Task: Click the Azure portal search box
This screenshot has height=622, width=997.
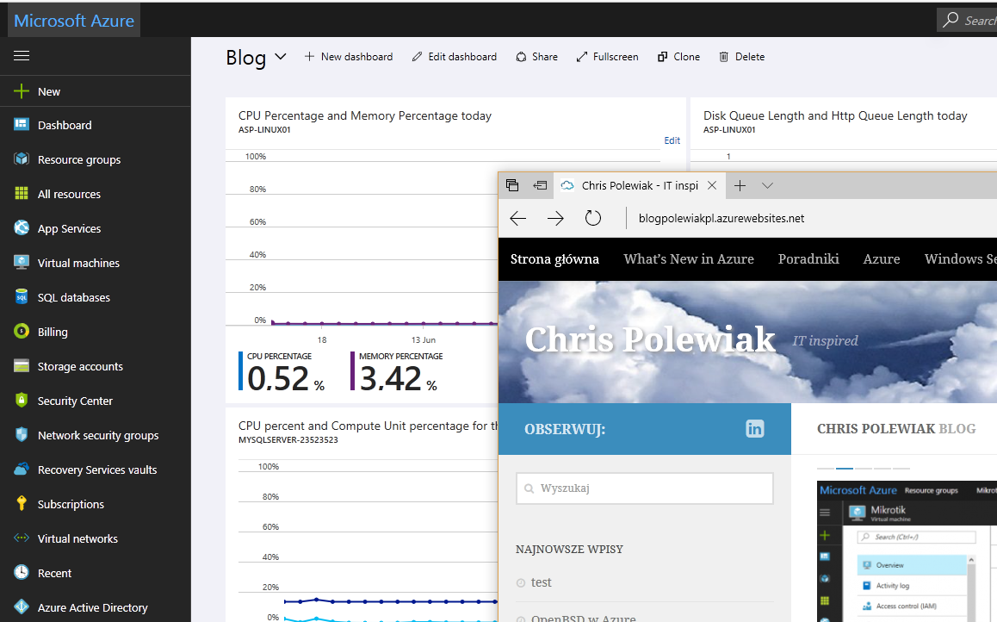Action: point(967,21)
